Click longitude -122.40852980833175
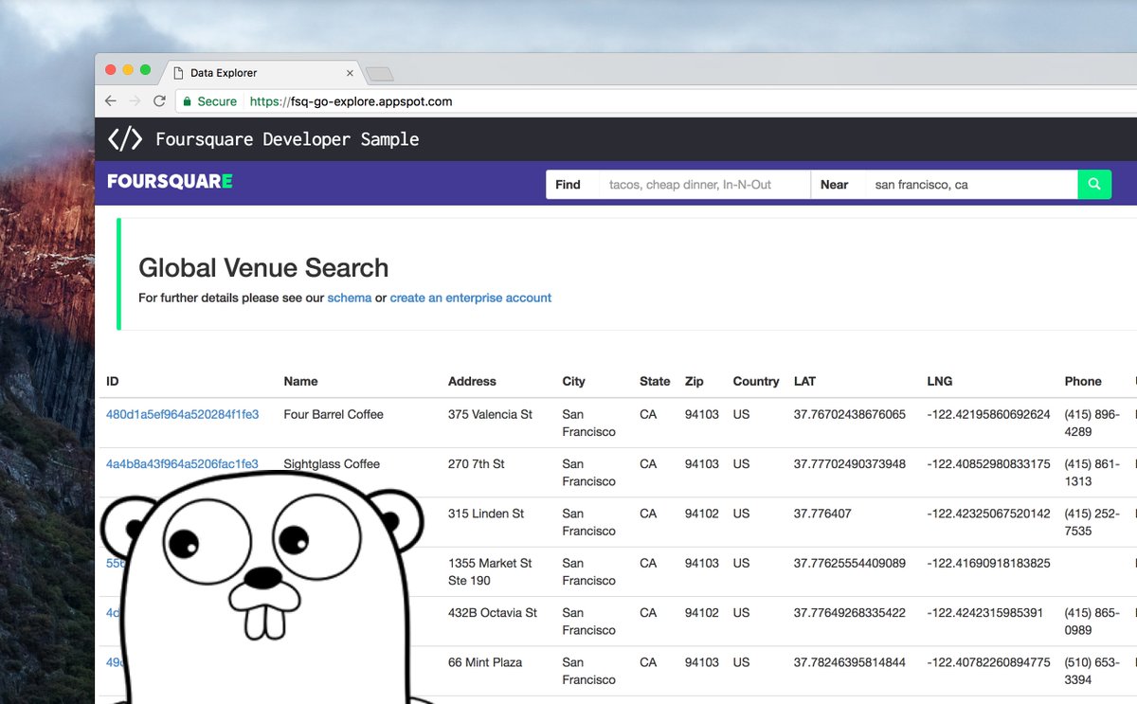 (988, 463)
